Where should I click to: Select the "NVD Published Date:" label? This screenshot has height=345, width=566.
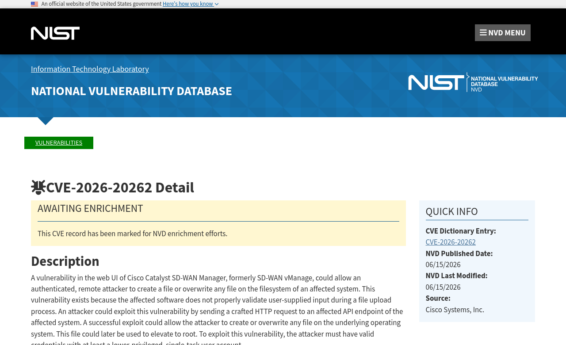pos(459,253)
